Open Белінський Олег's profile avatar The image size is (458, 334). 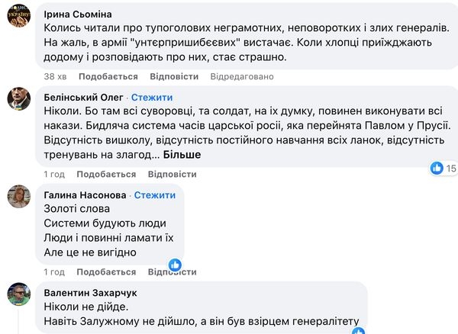click(x=18, y=99)
